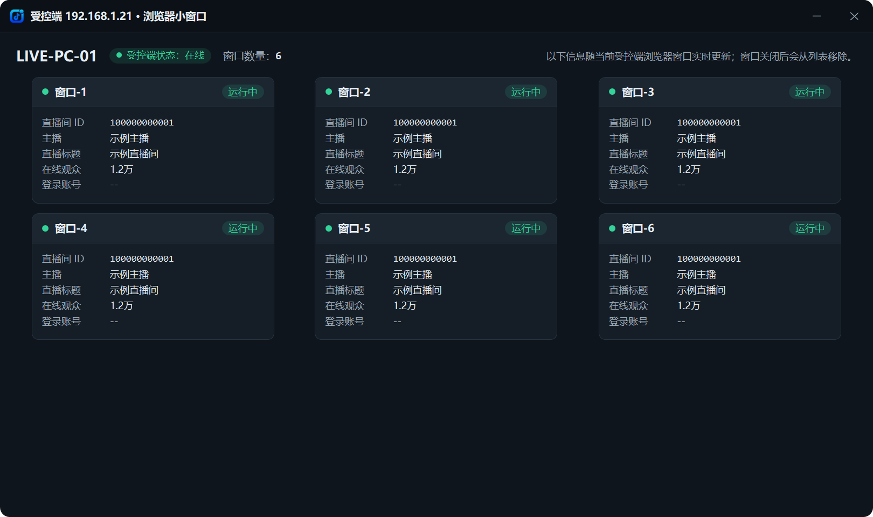Click 示例主播 in 窗口-2 card
873x517 pixels.
pos(413,138)
